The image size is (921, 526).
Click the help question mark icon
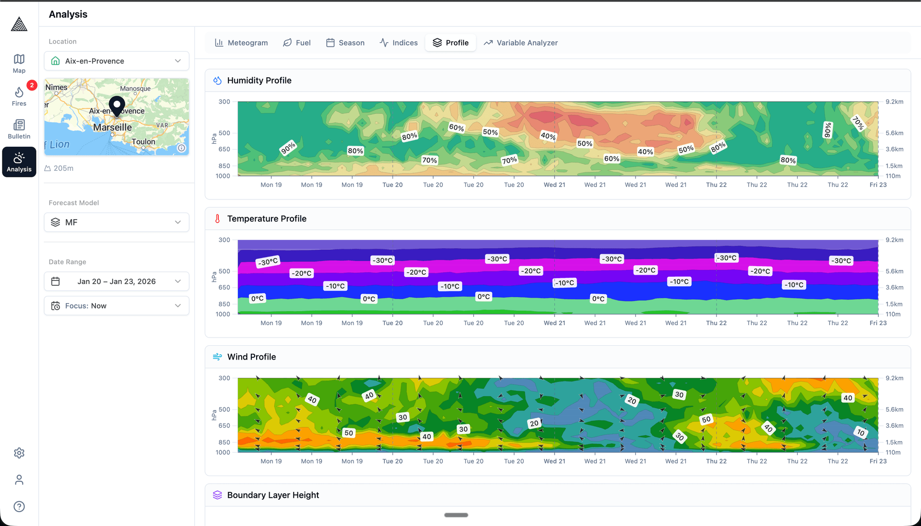pyautogui.click(x=19, y=506)
